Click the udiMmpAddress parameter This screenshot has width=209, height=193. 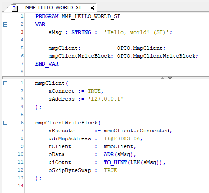point(70,138)
